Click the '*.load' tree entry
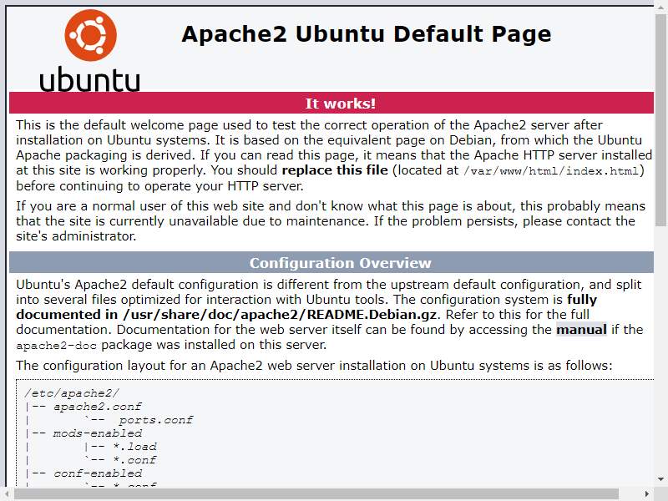The image size is (668, 501). click(x=134, y=447)
